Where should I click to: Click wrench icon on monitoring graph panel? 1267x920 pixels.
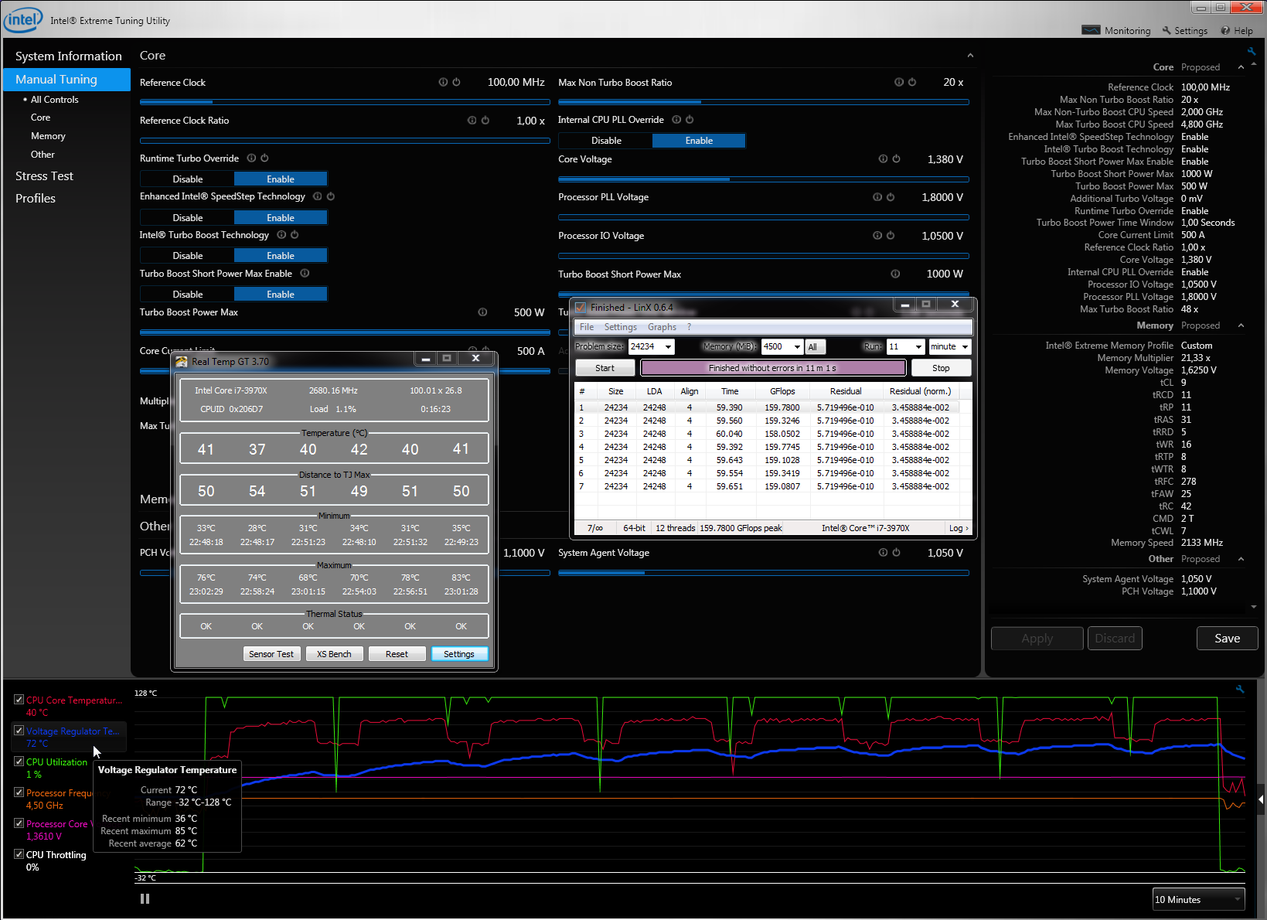(x=1240, y=689)
